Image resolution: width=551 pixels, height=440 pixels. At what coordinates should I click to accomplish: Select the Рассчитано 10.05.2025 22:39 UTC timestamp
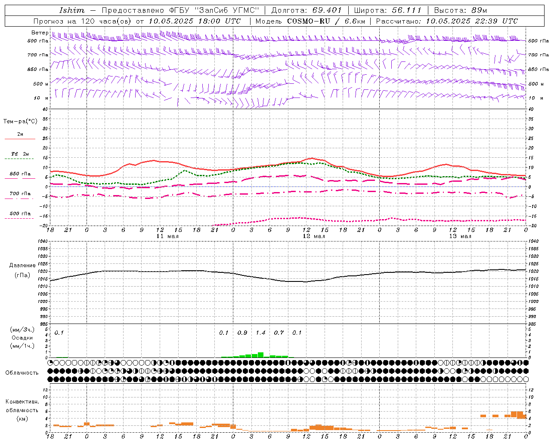click(x=447, y=21)
